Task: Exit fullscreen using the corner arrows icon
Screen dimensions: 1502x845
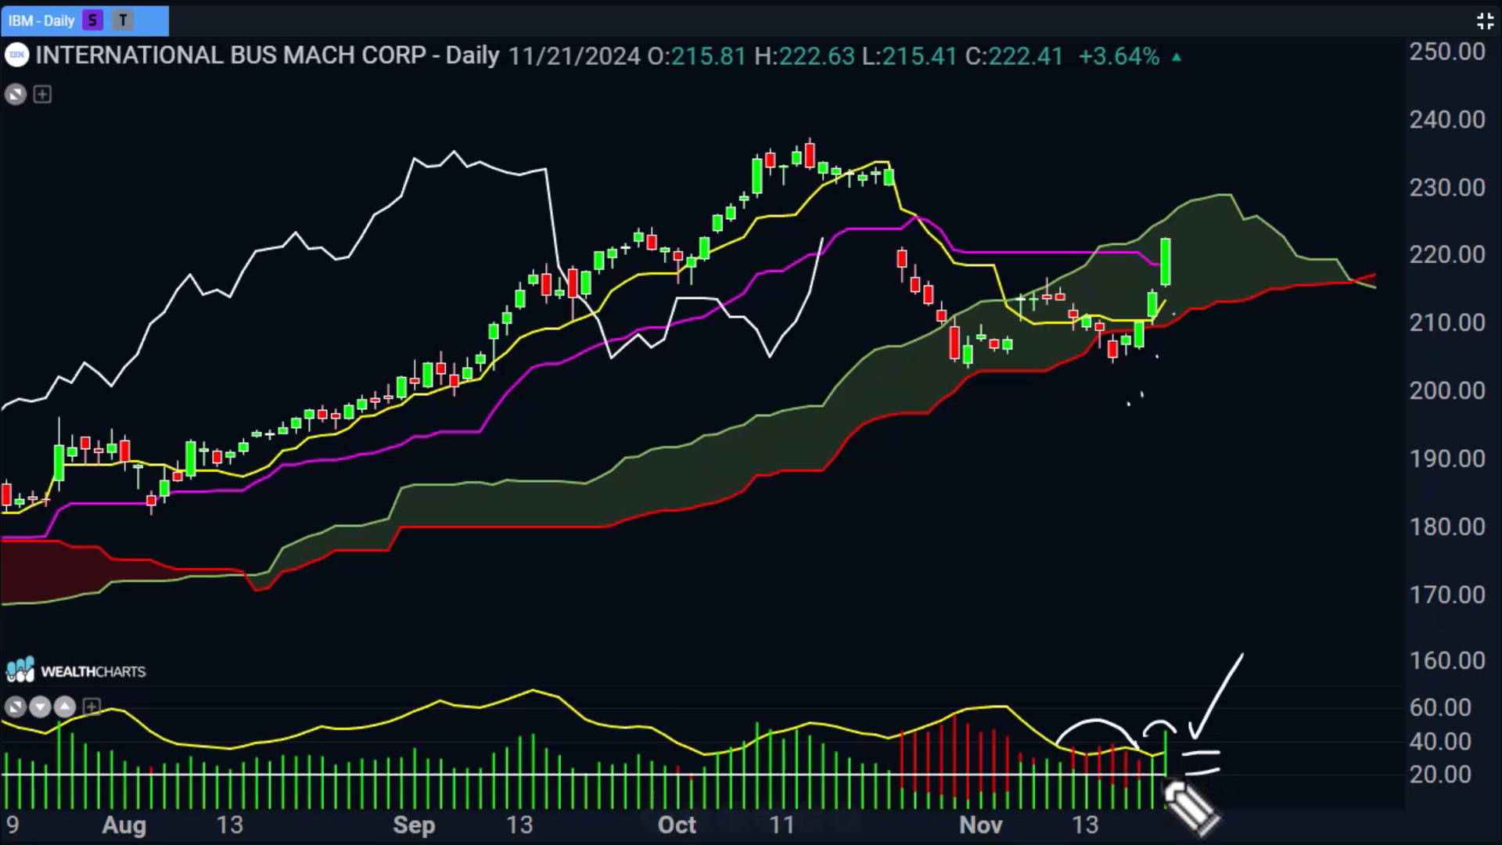Action: tap(1485, 21)
